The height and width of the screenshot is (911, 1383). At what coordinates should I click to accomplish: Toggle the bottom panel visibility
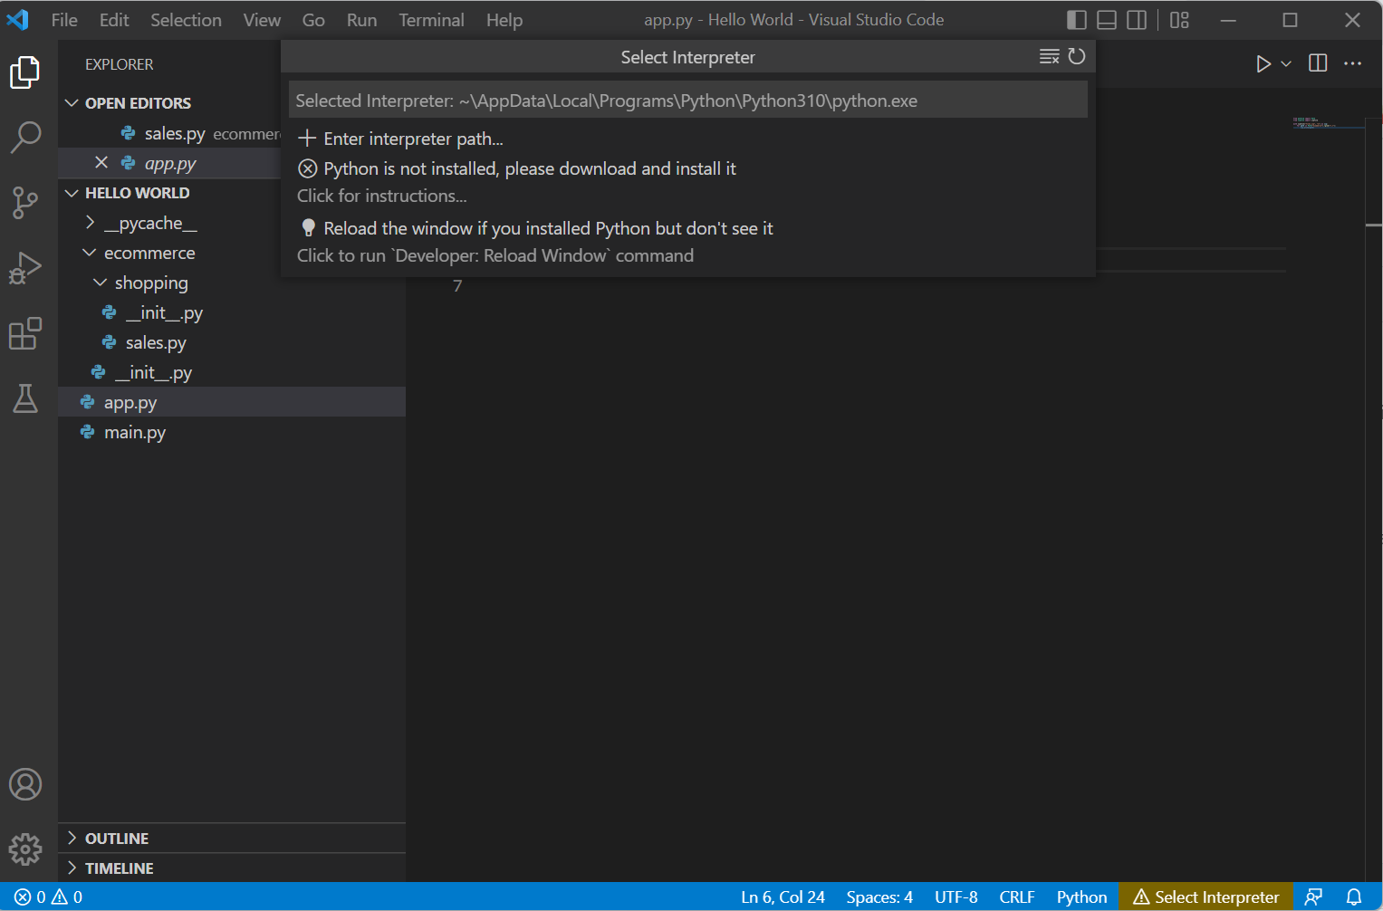[1107, 19]
